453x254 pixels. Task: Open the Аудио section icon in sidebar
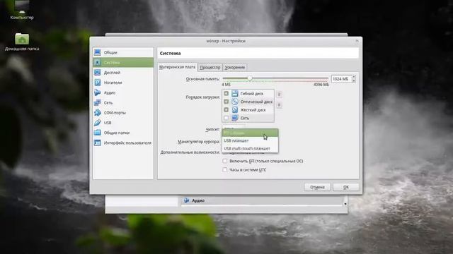tap(98, 92)
